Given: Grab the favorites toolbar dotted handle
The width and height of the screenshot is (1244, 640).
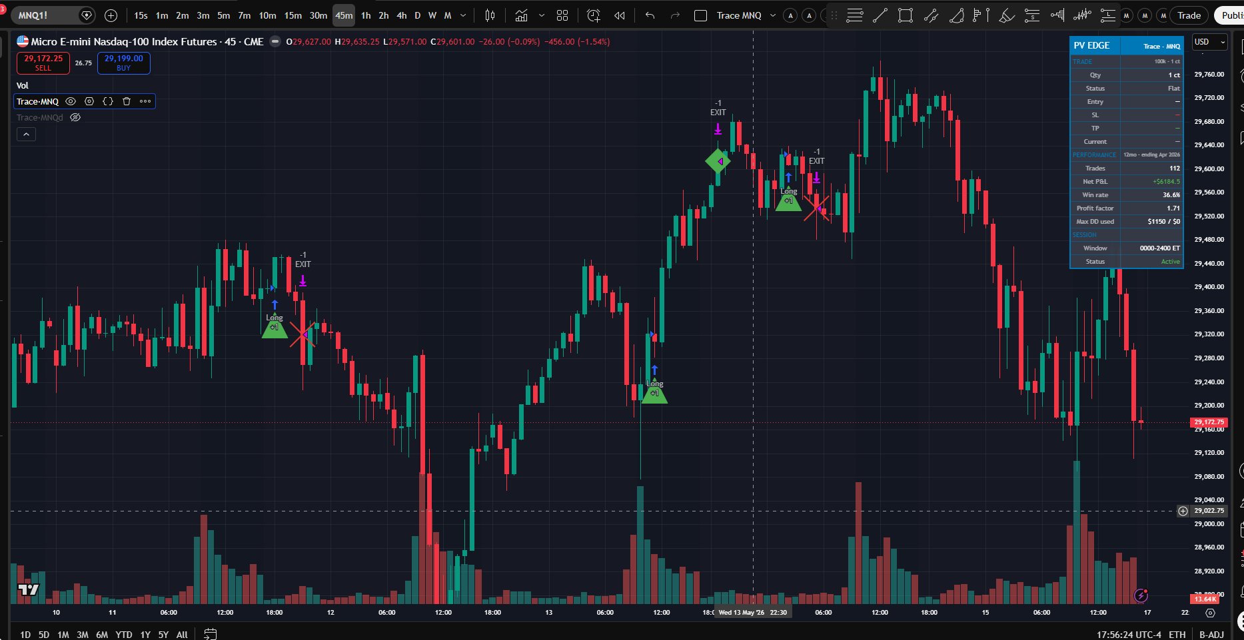Looking at the screenshot, I should coord(834,15).
